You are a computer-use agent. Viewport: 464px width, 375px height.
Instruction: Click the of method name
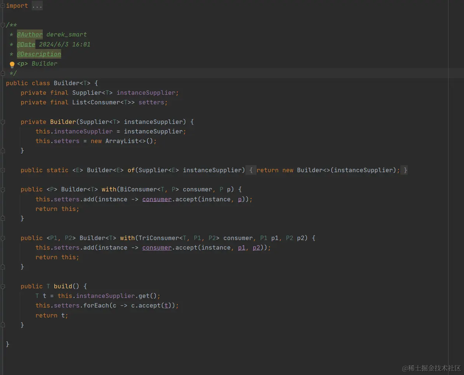point(131,170)
